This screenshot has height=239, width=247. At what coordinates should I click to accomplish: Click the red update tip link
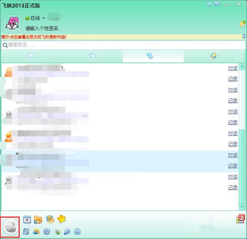34,37
